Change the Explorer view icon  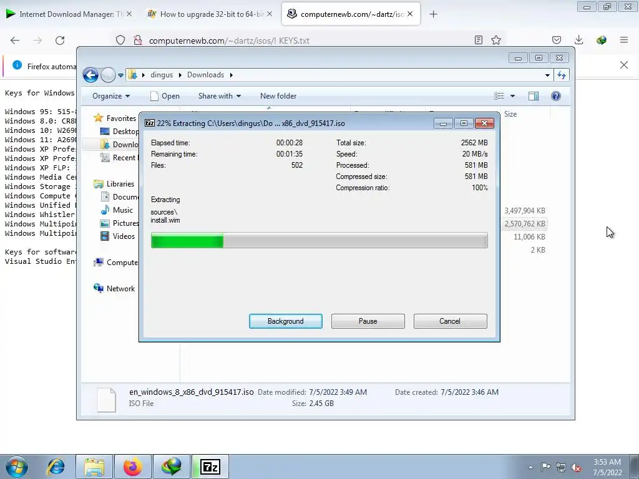click(x=499, y=96)
